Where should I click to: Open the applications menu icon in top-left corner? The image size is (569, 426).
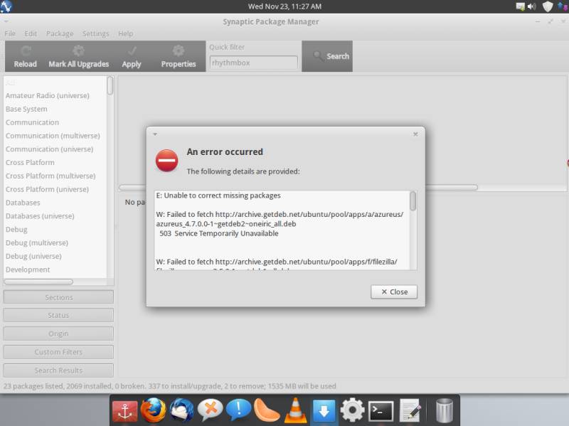6,6
